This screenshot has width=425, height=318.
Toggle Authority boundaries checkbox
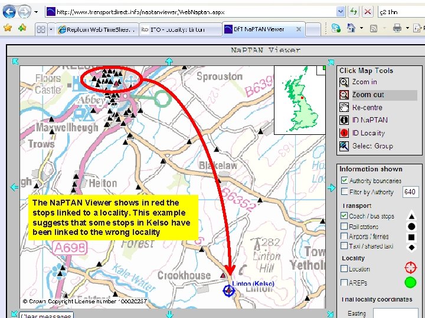344,180
